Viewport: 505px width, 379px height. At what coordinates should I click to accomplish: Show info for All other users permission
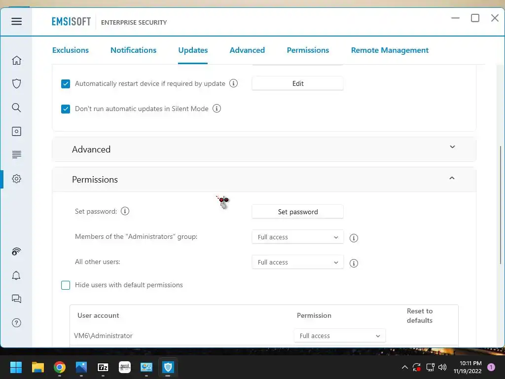pos(354,263)
